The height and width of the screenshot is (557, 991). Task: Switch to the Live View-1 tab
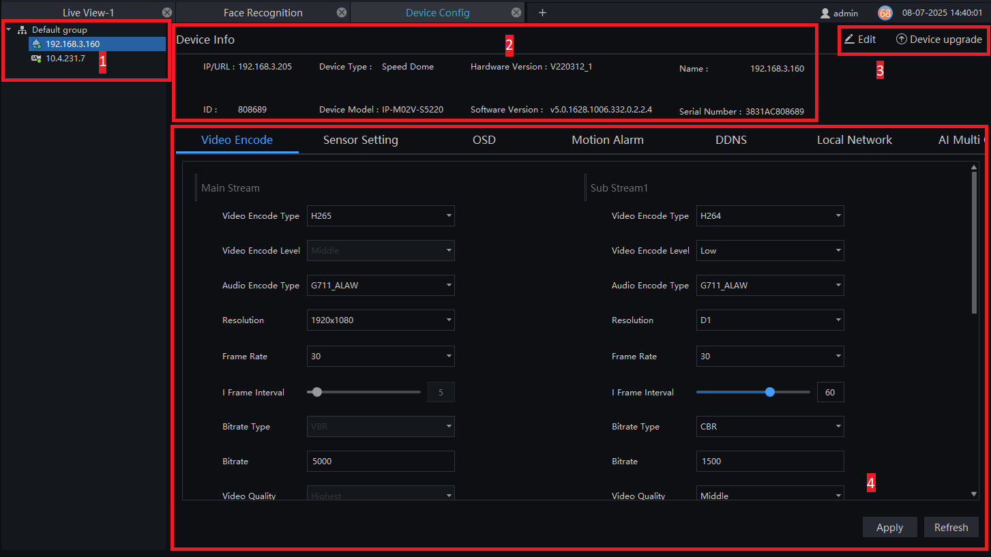pos(88,13)
